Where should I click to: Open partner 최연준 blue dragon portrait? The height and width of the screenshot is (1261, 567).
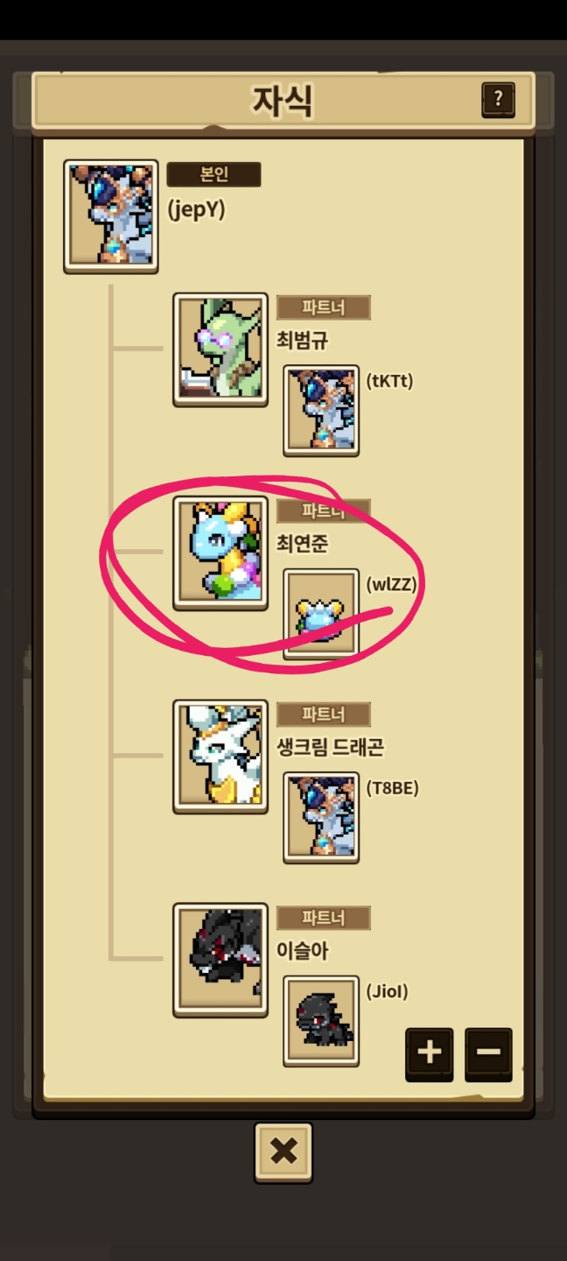(x=220, y=553)
